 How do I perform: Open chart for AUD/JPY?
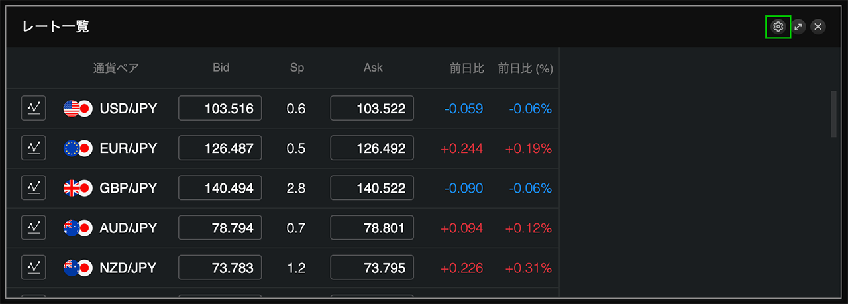pyautogui.click(x=34, y=228)
